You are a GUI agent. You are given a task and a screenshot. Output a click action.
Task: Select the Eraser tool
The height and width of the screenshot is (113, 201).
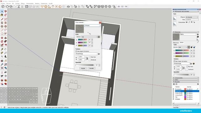(x=6, y=15)
